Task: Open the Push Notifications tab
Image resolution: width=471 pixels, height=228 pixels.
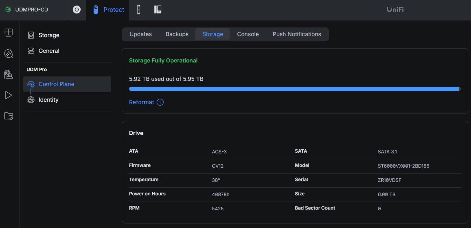Action: (x=297, y=34)
